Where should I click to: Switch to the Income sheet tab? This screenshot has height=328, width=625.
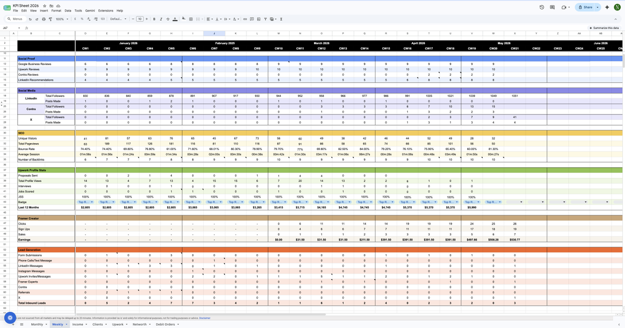pyautogui.click(x=78, y=324)
